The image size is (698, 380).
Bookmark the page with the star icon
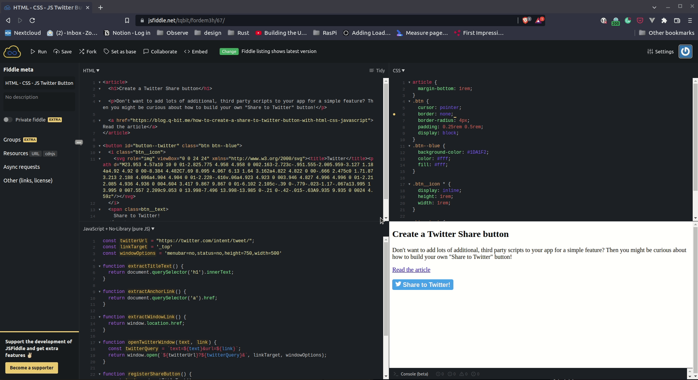point(127,20)
